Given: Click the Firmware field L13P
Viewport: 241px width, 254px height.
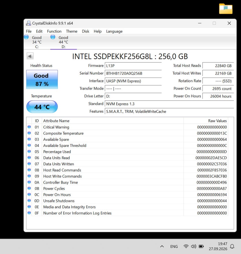Looking at the screenshot, I should click(133, 66).
